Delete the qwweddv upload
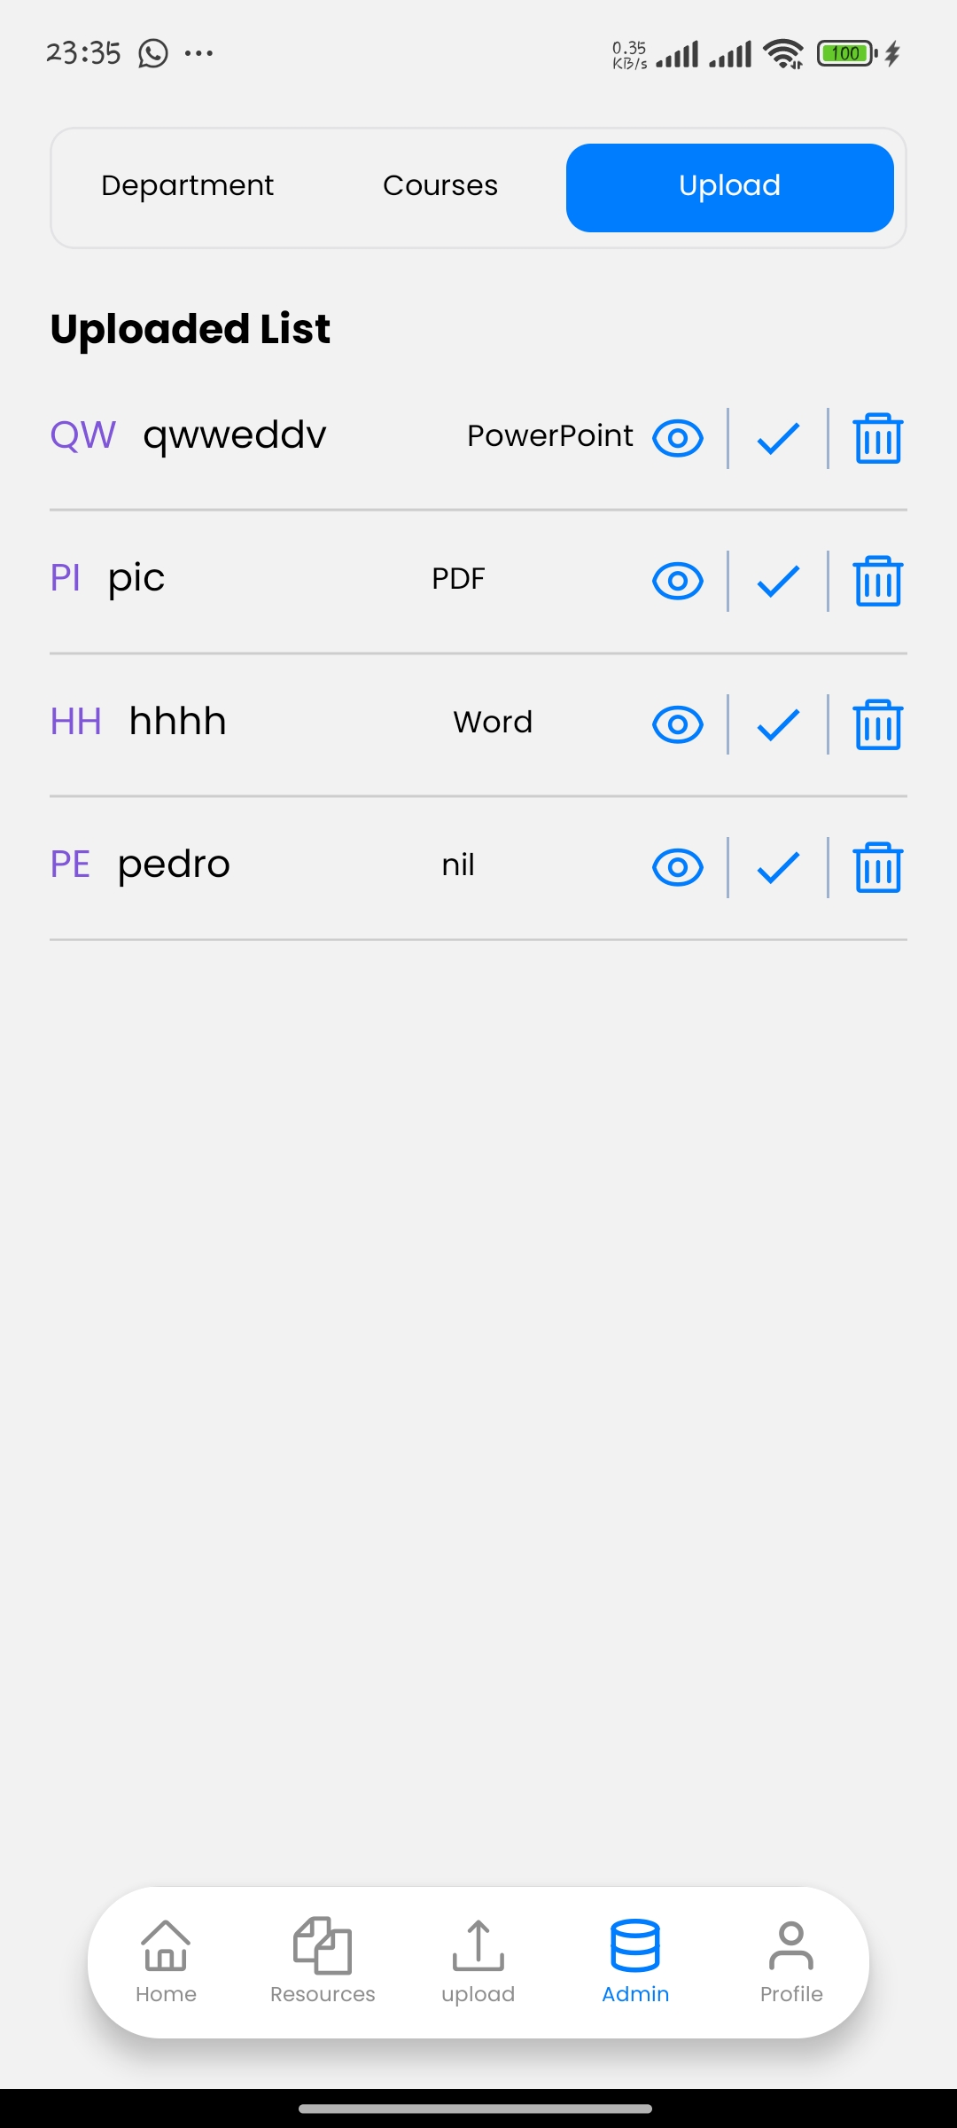The width and height of the screenshot is (957, 2128). coord(877,438)
